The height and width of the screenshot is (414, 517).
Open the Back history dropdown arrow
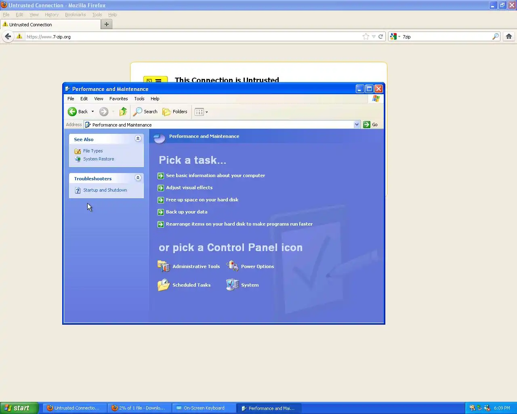(x=92, y=112)
